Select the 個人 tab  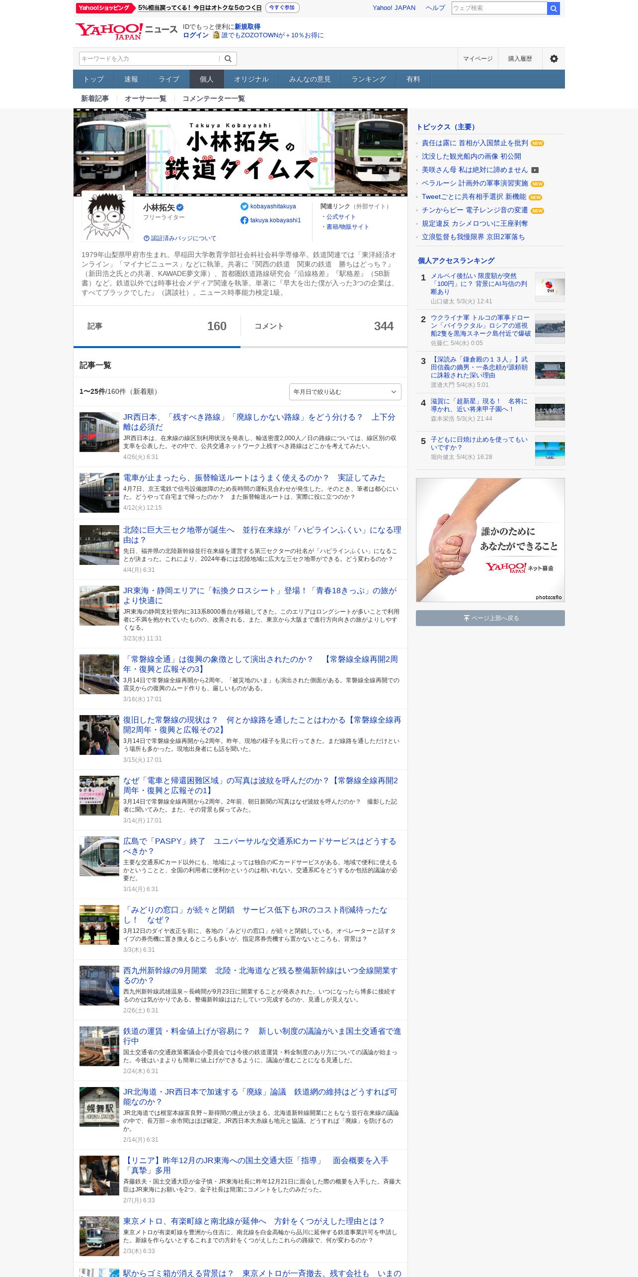point(207,79)
